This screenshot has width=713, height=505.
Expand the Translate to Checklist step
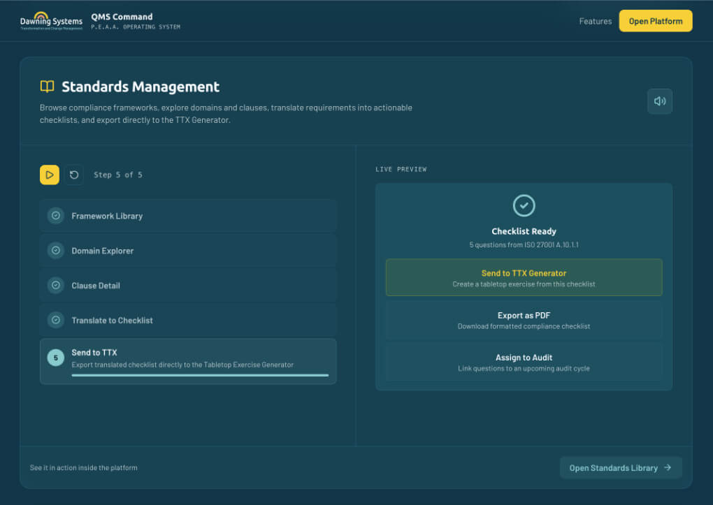188,320
